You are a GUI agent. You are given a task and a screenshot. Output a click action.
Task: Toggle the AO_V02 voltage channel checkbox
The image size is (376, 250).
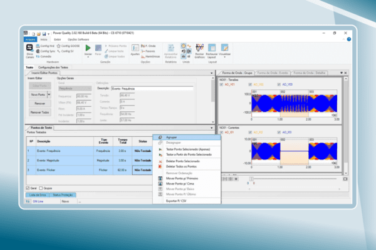click(250, 84)
